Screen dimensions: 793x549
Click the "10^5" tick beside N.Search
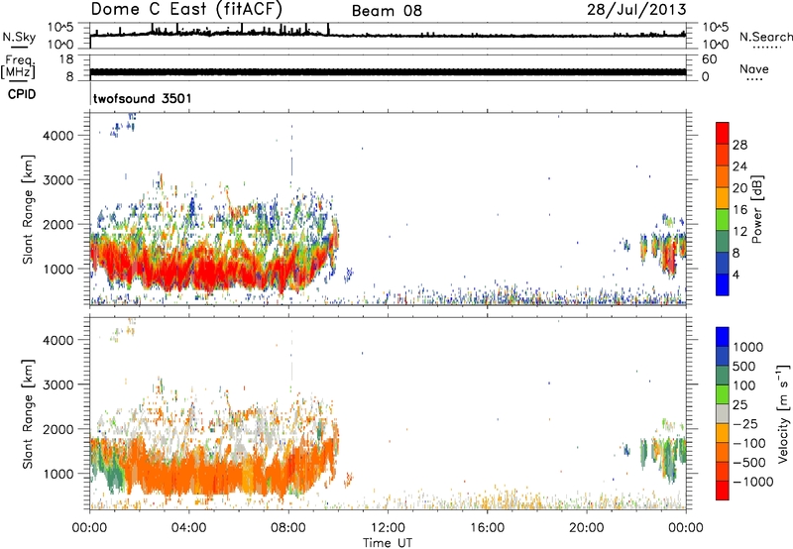click(x=716, y=28)
